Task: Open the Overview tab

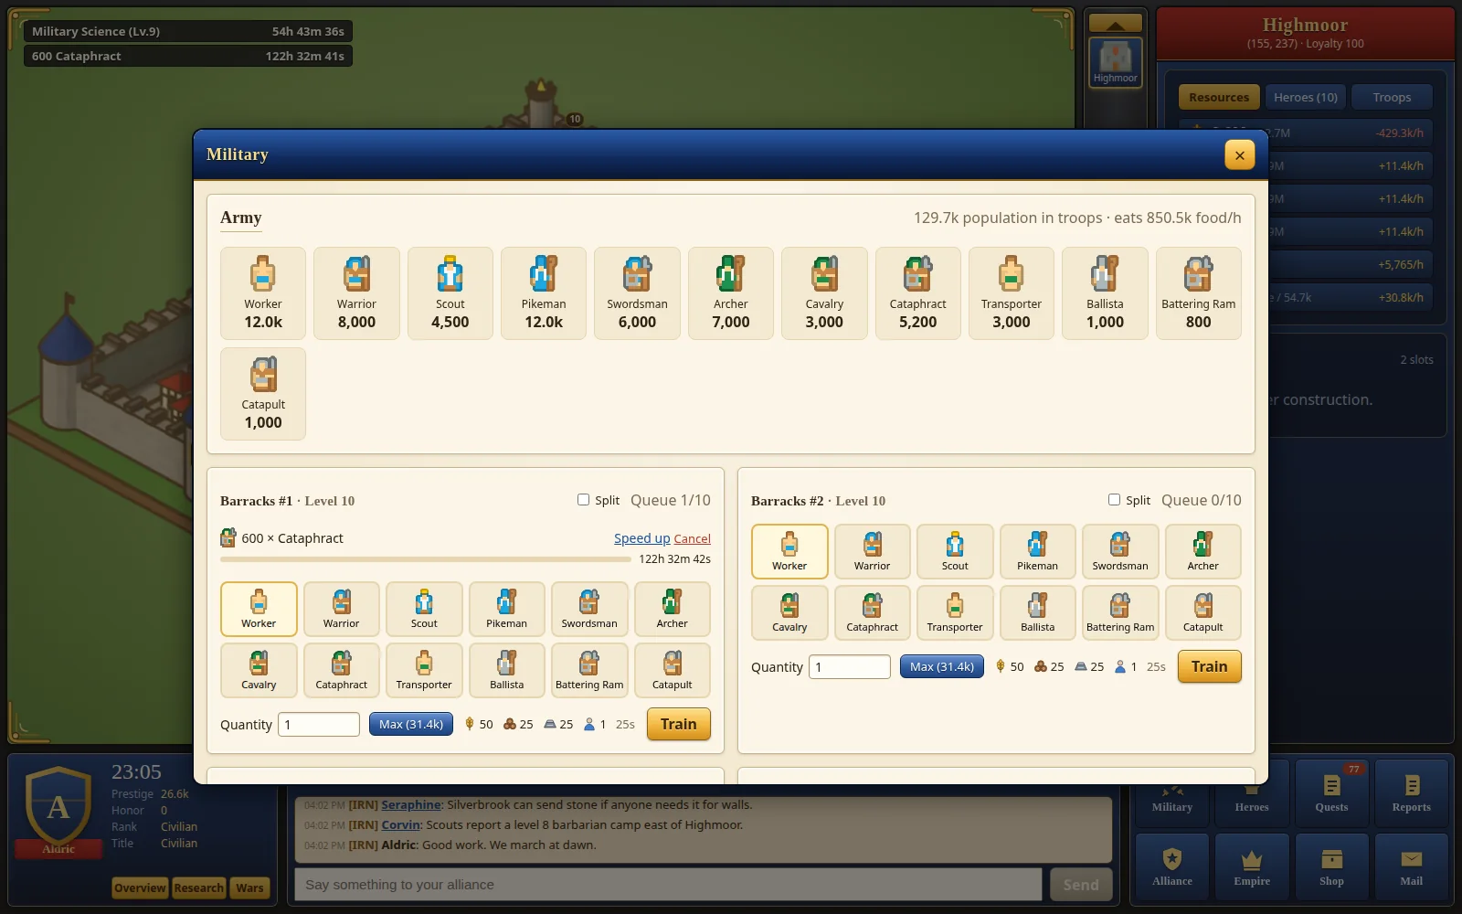Action: [x=140, y=887]
